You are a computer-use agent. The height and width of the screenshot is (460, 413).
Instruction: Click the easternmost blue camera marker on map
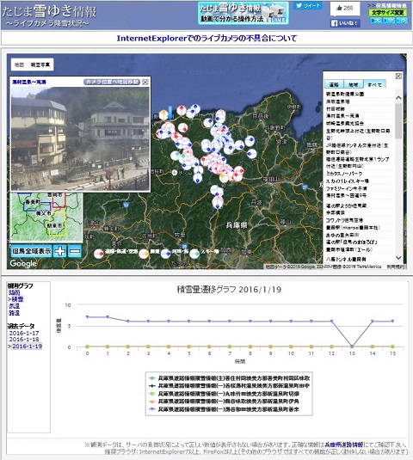coord(251,153)
